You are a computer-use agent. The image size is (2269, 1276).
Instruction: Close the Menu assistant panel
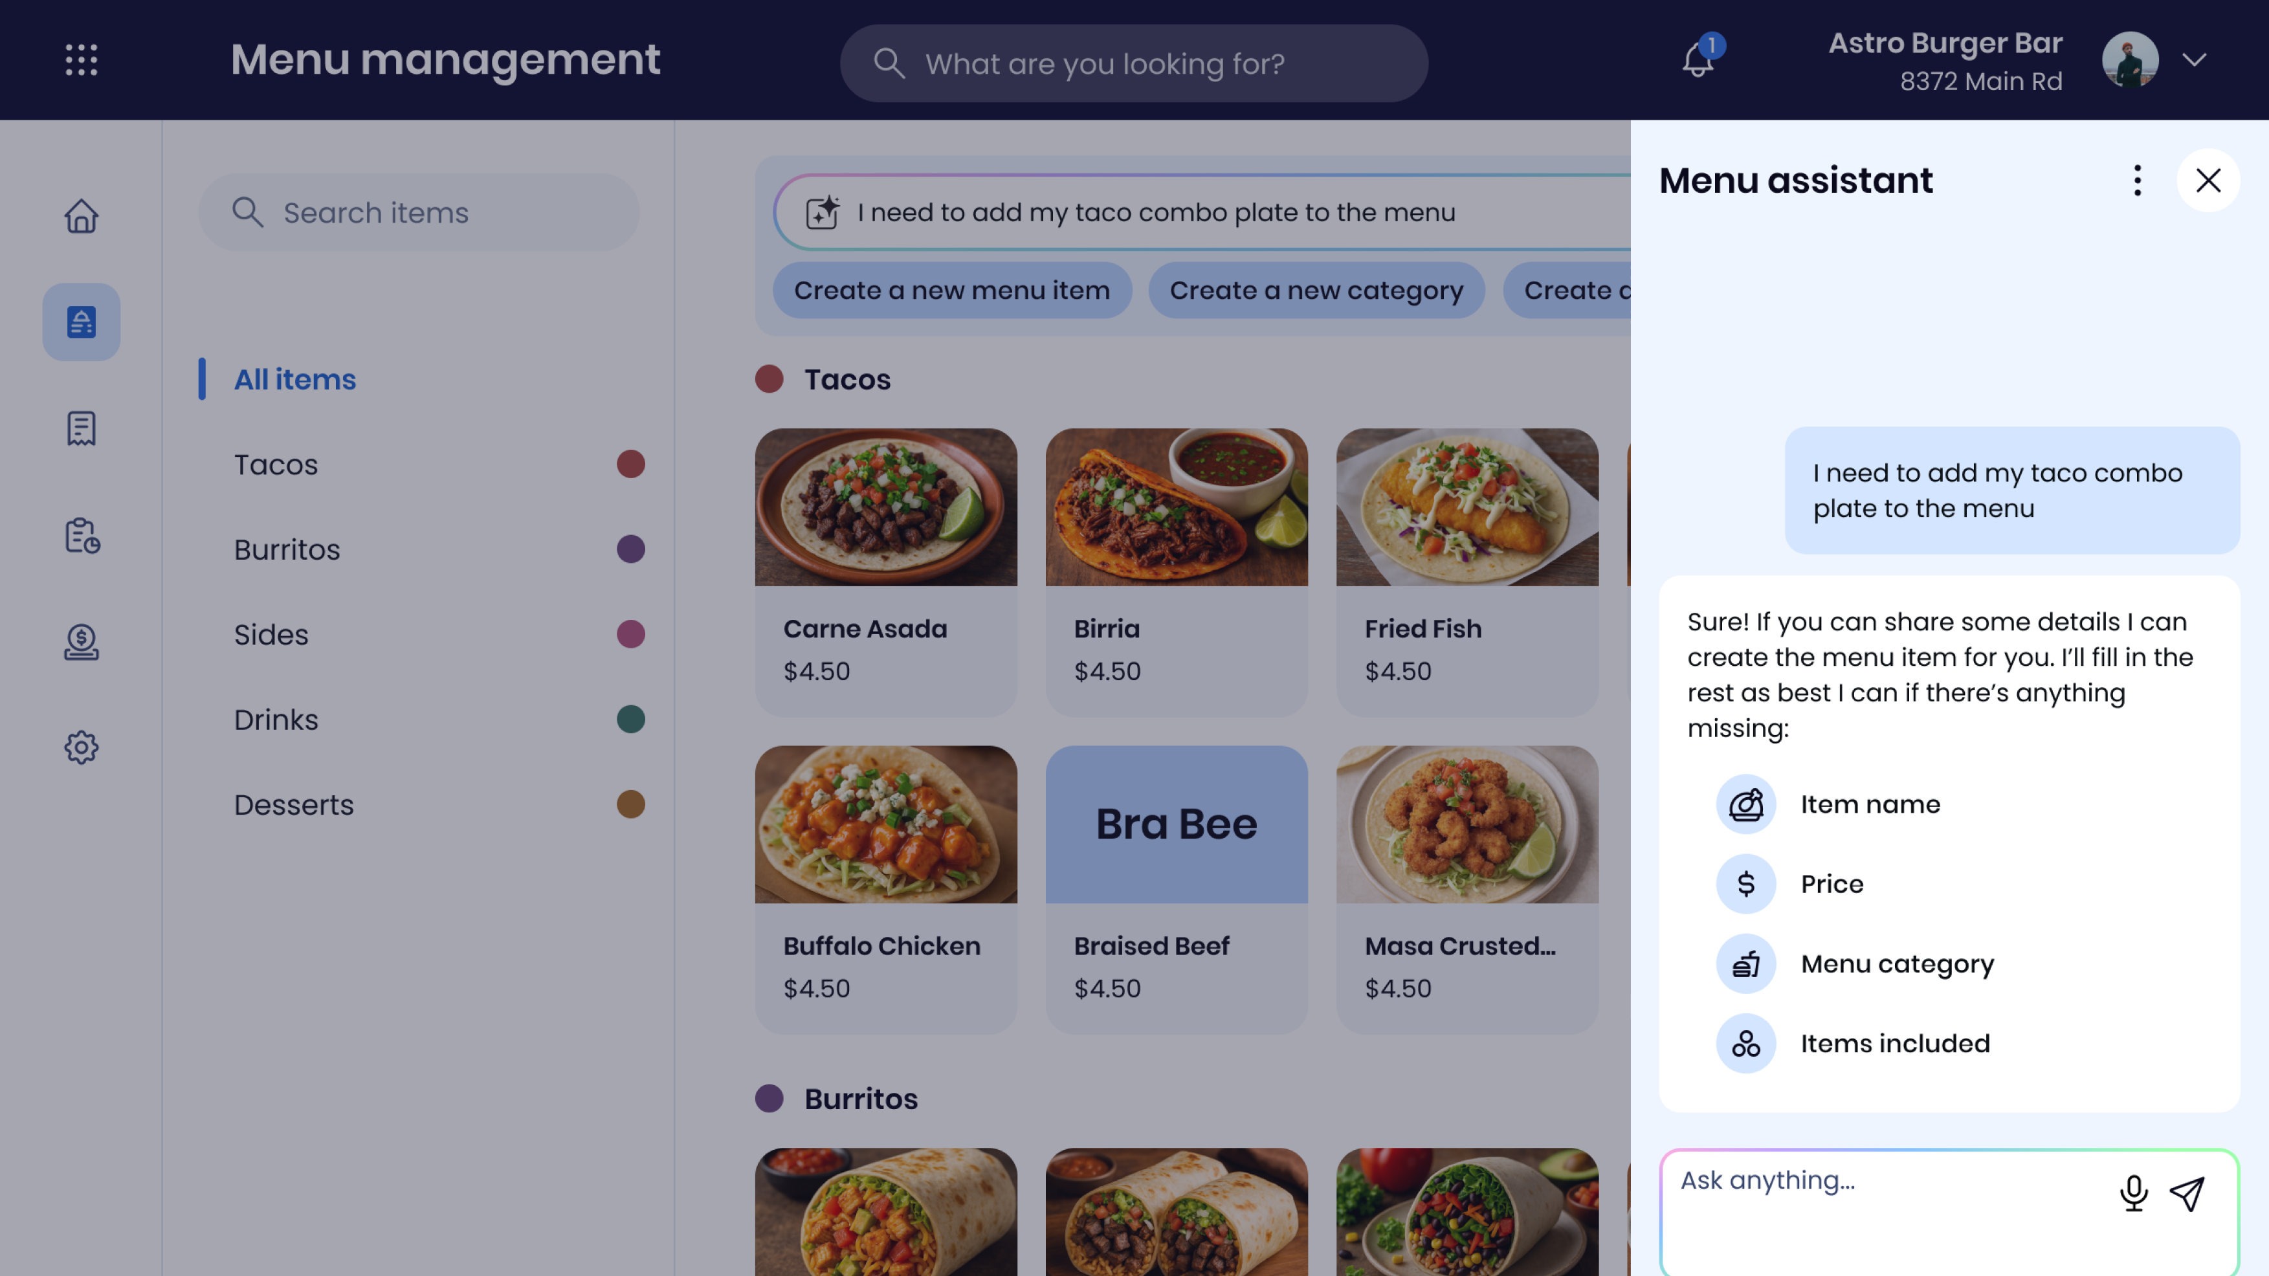[x=2208, y=181]
